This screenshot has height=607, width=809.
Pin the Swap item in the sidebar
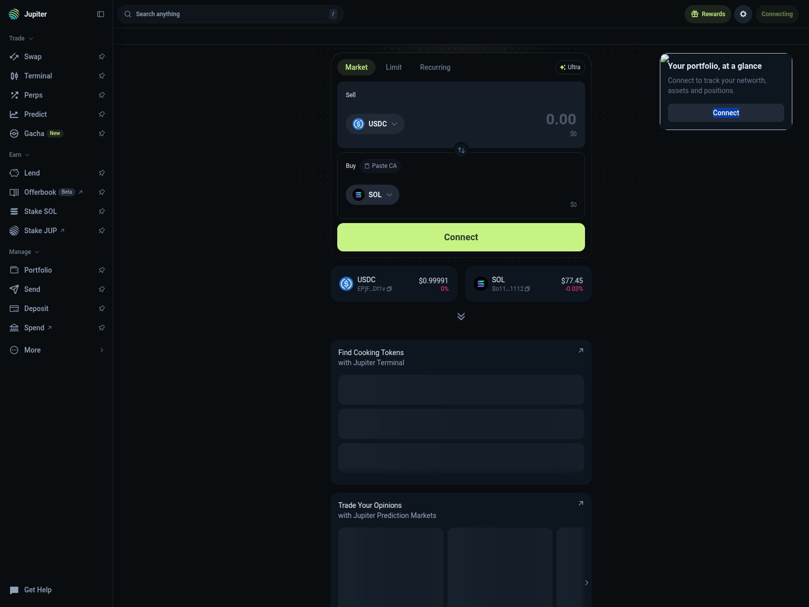click(x=102, y=57)
